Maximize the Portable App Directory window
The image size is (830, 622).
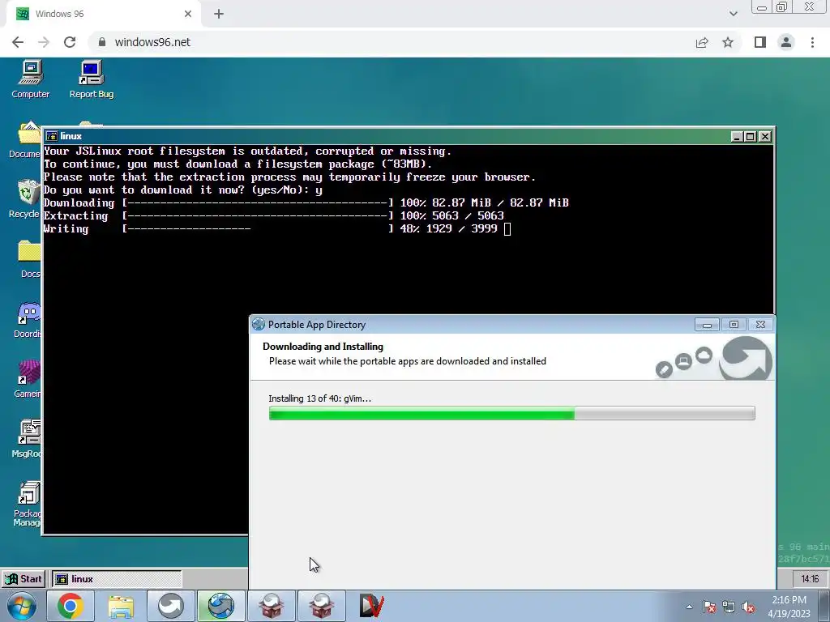734,324
